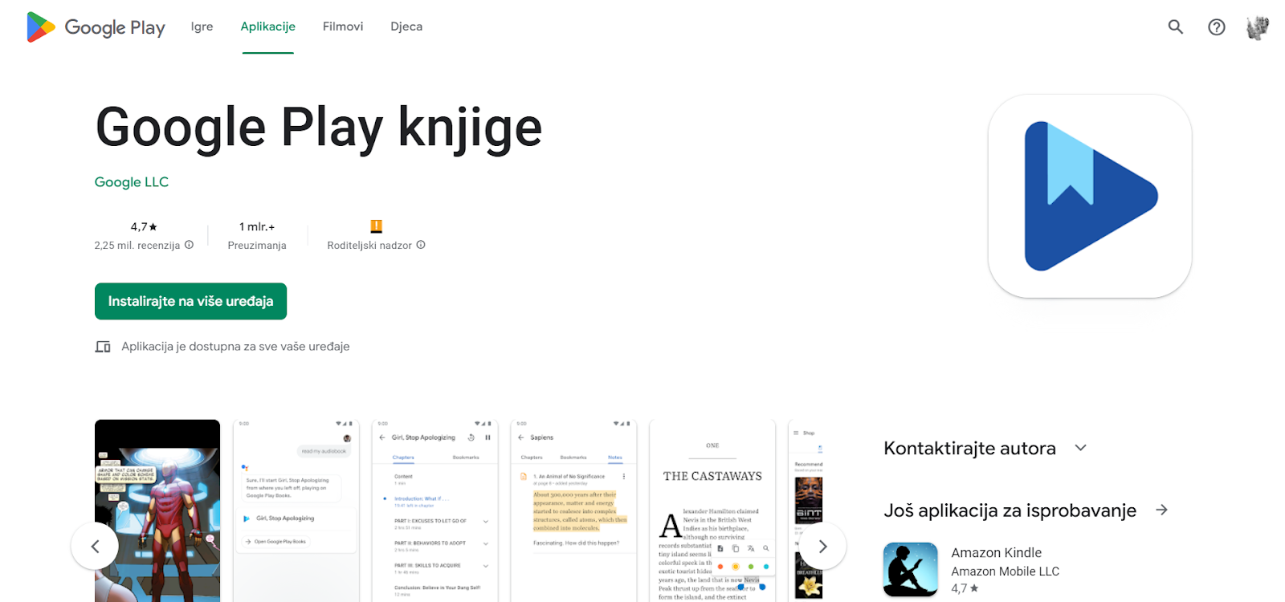1285x602 pixels.
Task: Switch to the Igre tab
Action: pyautogui.click(x=202, y=26)
